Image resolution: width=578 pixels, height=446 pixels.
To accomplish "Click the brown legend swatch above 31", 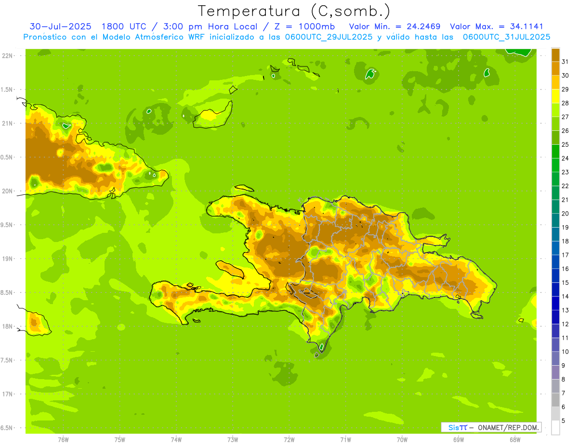I will point(555,55).
